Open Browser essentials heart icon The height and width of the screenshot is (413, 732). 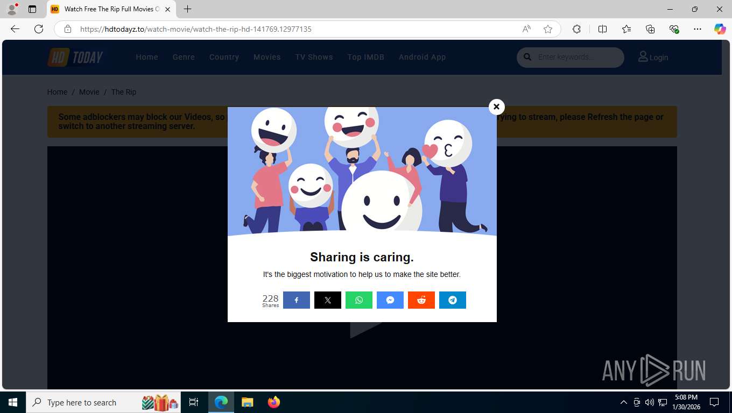tap(674, 29)
